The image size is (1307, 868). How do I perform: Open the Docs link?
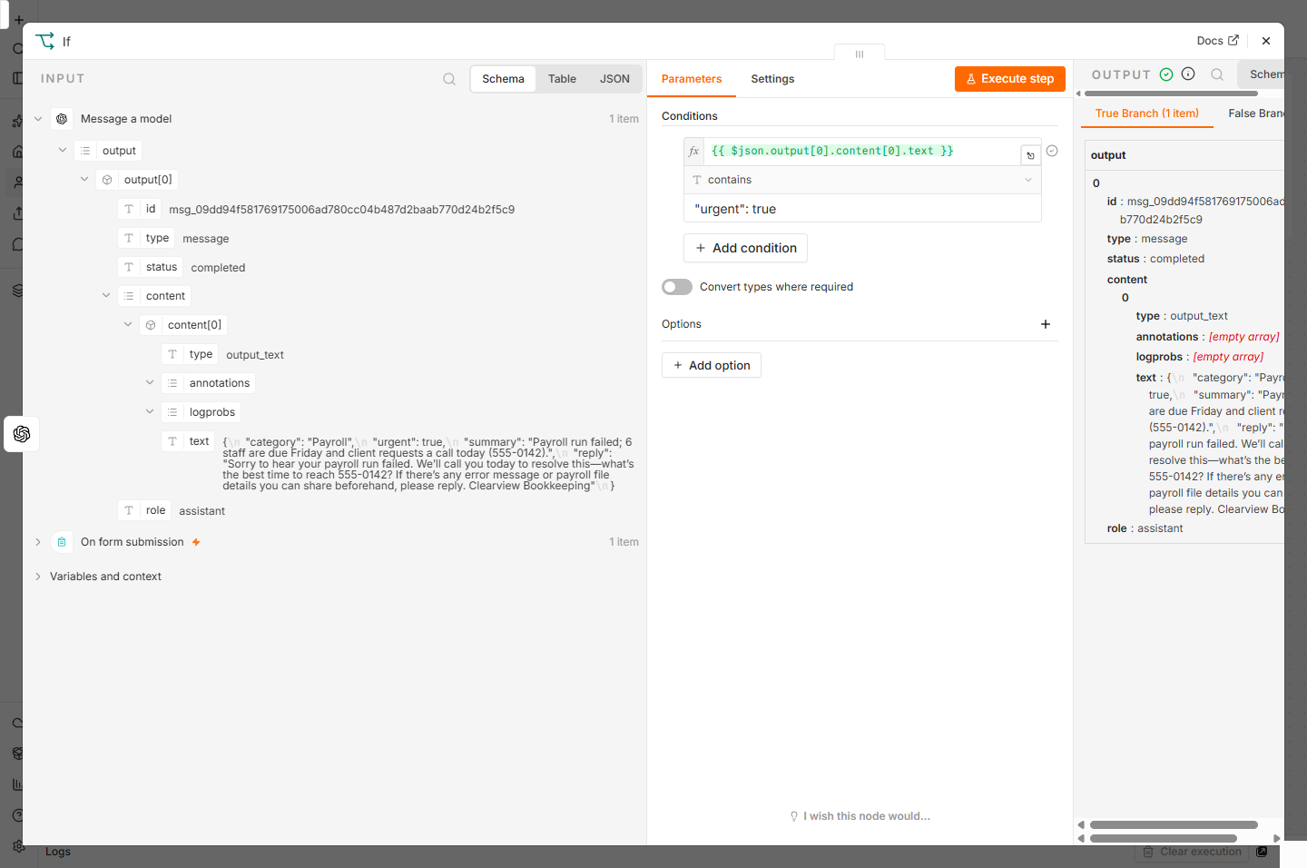[x=1217, y=41]
